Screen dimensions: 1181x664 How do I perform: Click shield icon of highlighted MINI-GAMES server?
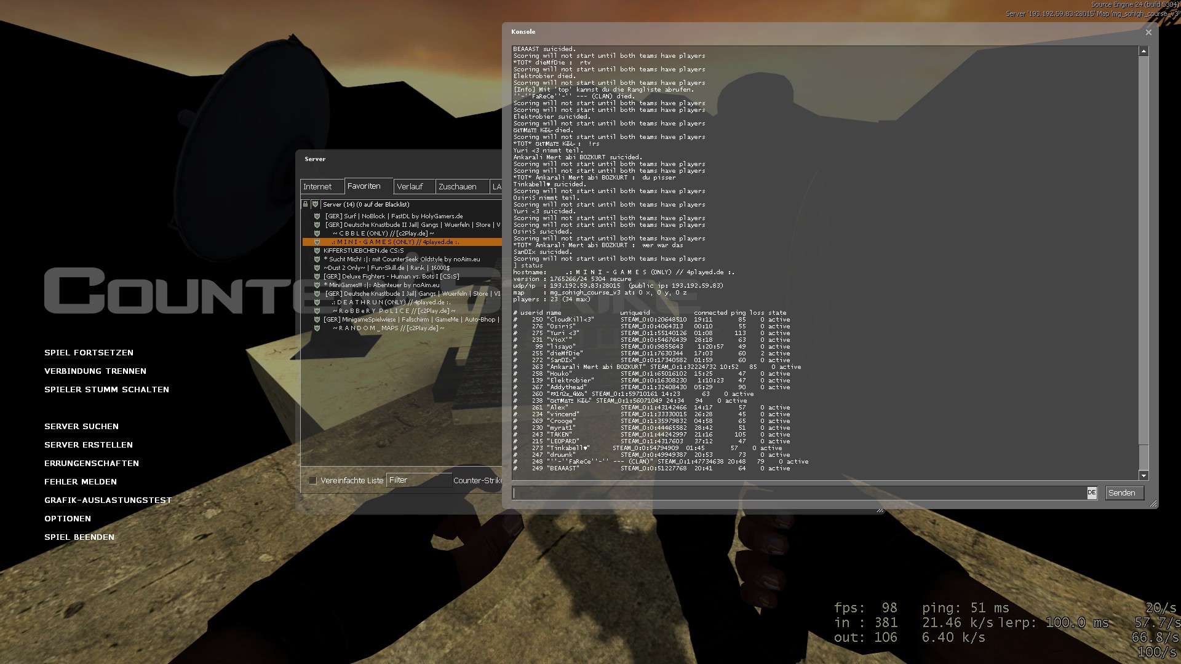coord(317,242)
